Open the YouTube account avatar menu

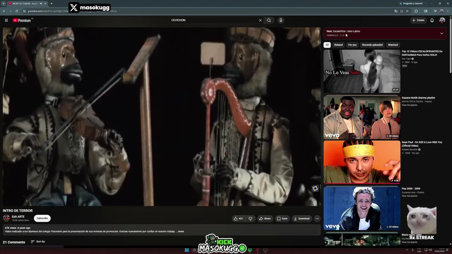pos(442,20)
